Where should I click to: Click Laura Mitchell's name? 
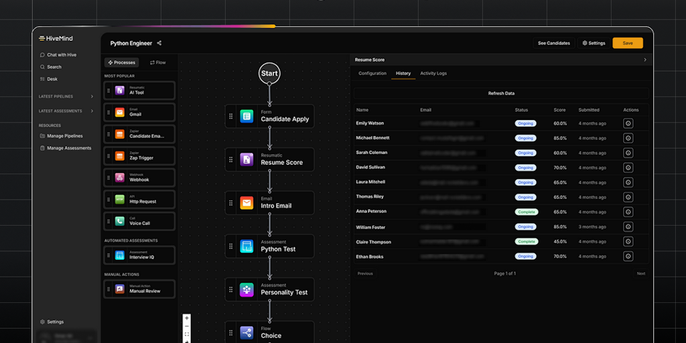pyautogui.click(x=370, y=182)
